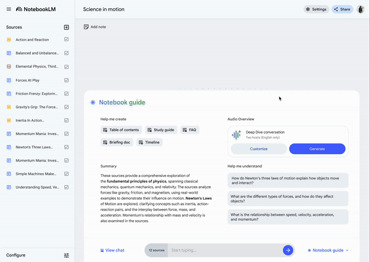Uncheck the Forces At Play source
Screen dimensions: 370x262
67,80
